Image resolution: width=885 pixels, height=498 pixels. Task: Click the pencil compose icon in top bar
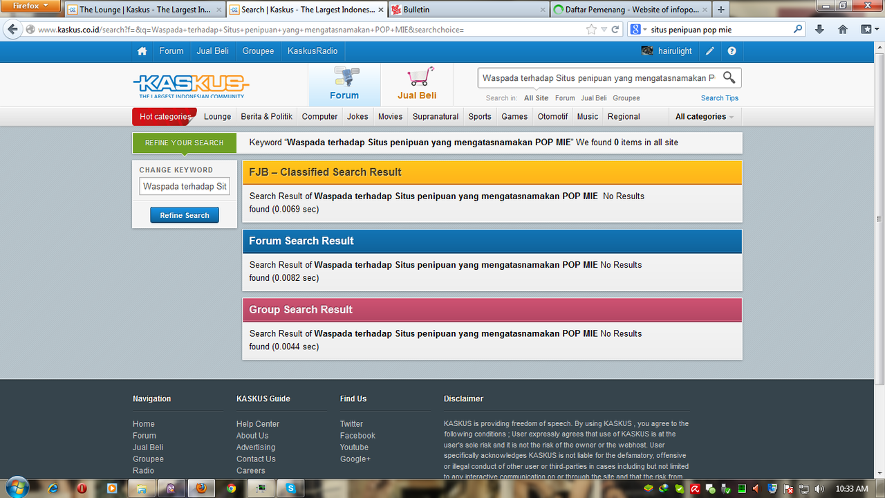[x=710, y=51]
